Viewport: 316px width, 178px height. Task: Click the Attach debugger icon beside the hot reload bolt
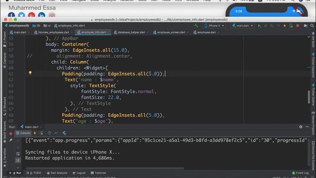coord(291,26)
